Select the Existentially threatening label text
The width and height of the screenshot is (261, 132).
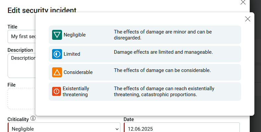[76, 92]
